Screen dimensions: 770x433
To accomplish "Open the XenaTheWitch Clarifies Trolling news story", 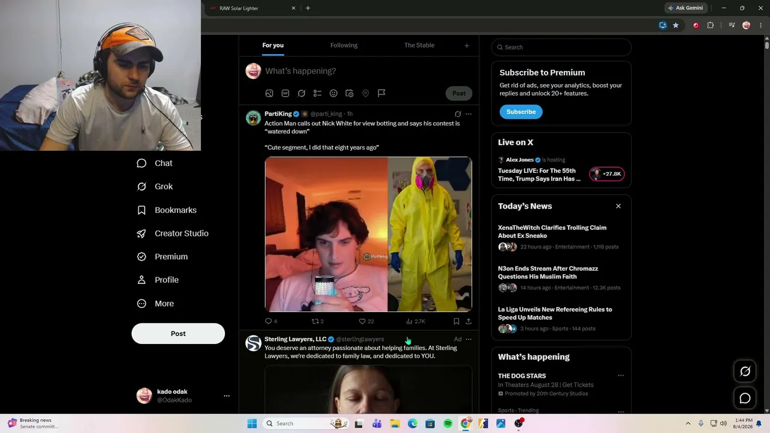I will [552, 232].
